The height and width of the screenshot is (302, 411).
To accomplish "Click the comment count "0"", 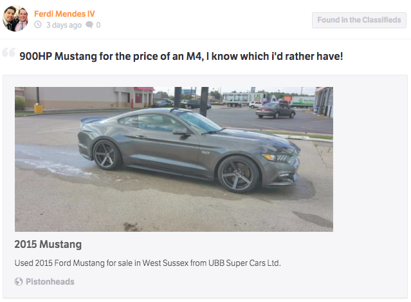I will tap(98, 25).
